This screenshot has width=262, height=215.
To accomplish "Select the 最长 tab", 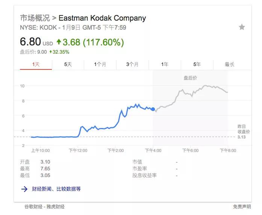I will coord(229,65).
